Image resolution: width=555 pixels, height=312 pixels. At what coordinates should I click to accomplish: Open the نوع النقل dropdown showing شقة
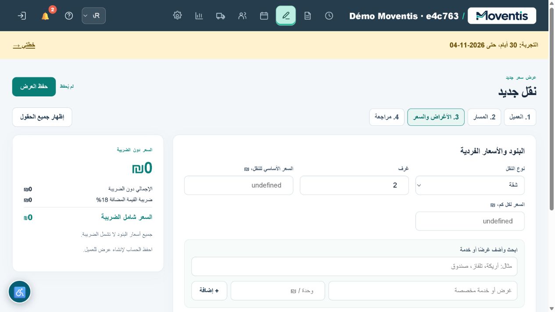pyautogui.click(x=470, y=185)
